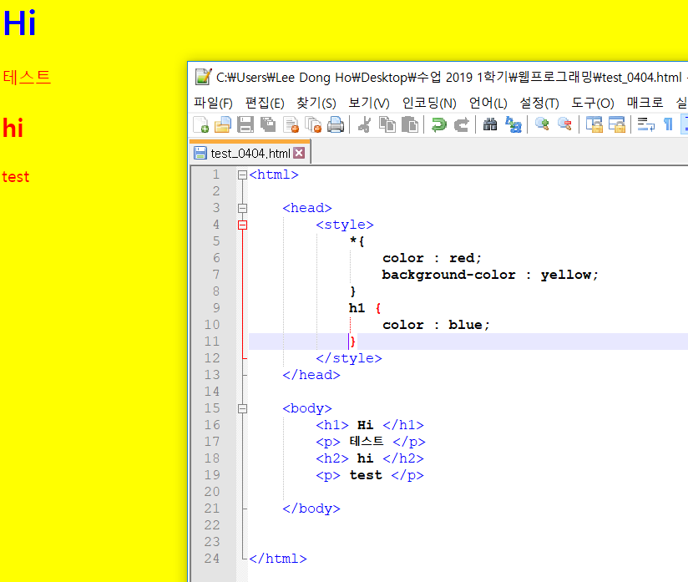Image resolution: width=688 pixels, height=582 pixels.
Task: Click the <h1> Hi </h1> line in the editor
Action: click(370, 425)
